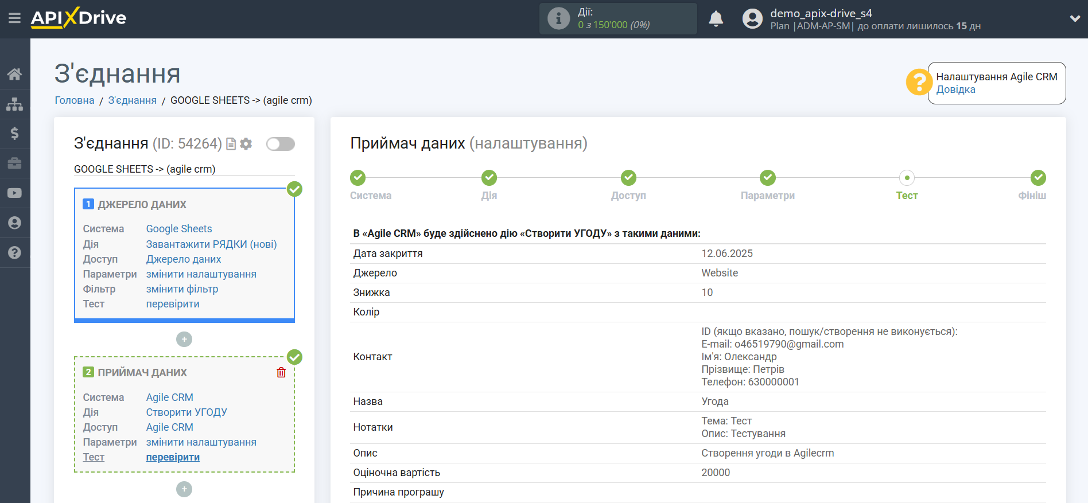Click the Оціночна вартість value 20000
This screenshot has width=1088, height=503.
pyautogui.click(x=716, y=473)
